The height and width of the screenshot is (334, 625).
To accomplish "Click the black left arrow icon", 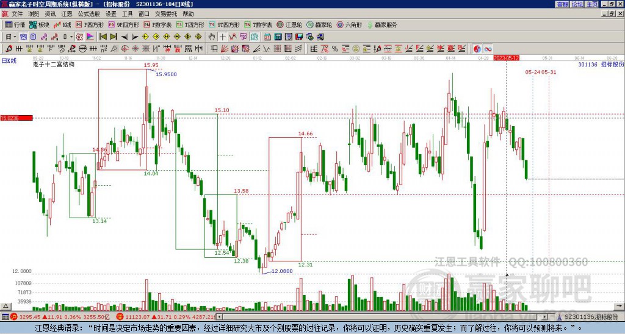I will tap(125, 37).
